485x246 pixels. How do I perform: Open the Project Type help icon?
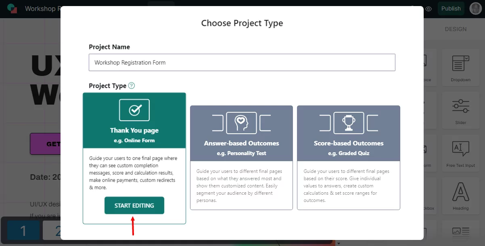point(132,86)
